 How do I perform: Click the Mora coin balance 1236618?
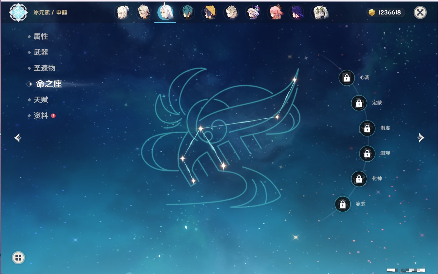(385, 12)
